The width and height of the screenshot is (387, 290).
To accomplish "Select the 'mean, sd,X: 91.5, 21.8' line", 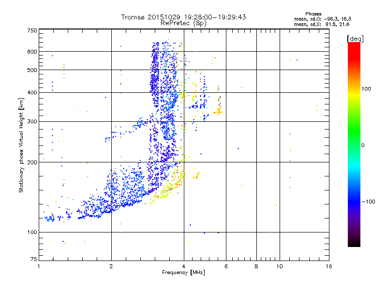I will (322, 24).
